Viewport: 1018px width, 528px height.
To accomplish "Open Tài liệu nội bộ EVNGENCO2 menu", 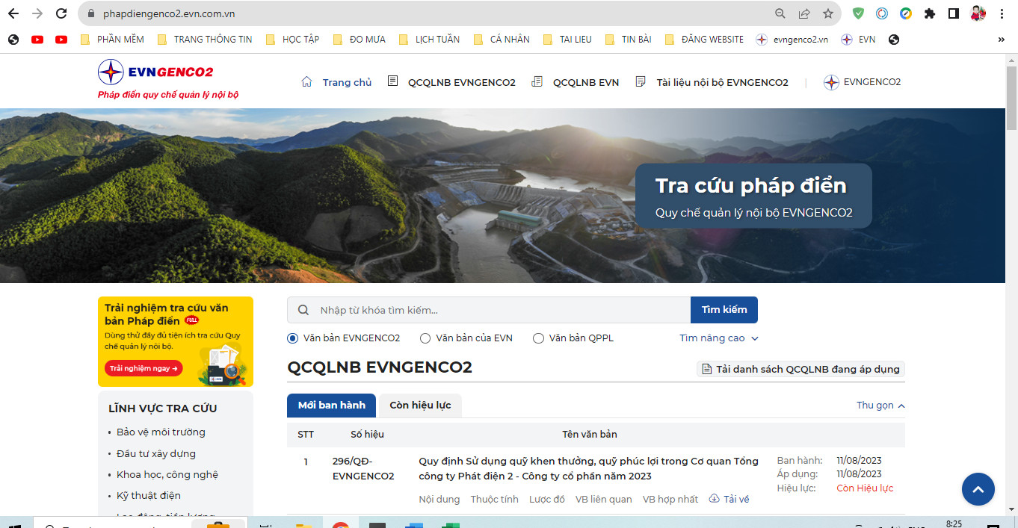I will pyautogui.click(x=712, y=82).
